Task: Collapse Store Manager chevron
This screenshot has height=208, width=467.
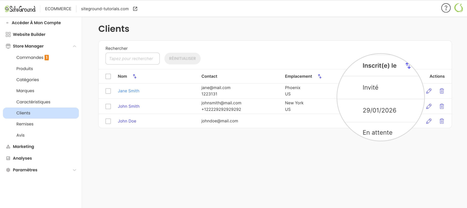Action: [x=74, y=46]
